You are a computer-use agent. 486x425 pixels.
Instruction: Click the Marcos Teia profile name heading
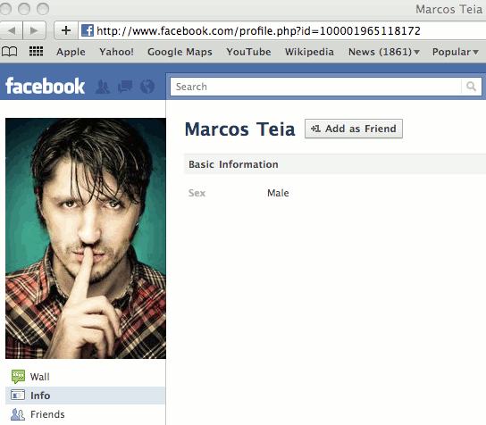click(x=240, y=129)
